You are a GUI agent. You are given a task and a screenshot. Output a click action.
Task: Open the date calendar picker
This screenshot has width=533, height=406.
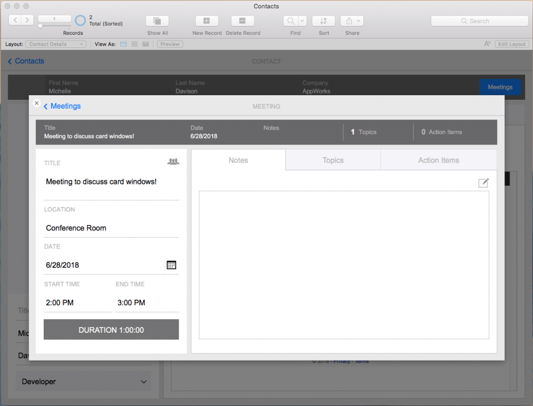click(171, 265)
